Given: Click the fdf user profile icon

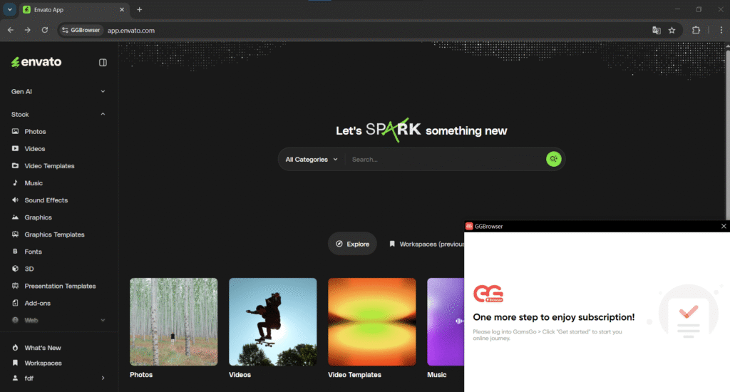Looking at the screenshot, I should [x=16, y=378].
